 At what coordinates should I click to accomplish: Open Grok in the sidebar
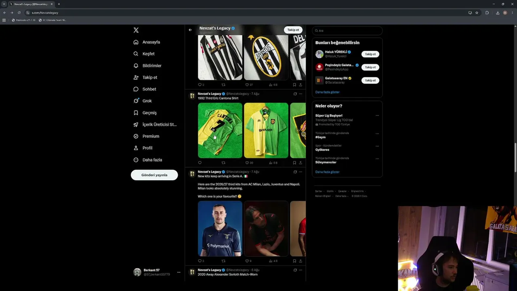(x=143, y=101)
